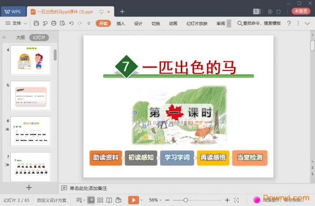Expand the ribbon with the chevron
This screenshot has height=206, width=315.
point(307,23)
